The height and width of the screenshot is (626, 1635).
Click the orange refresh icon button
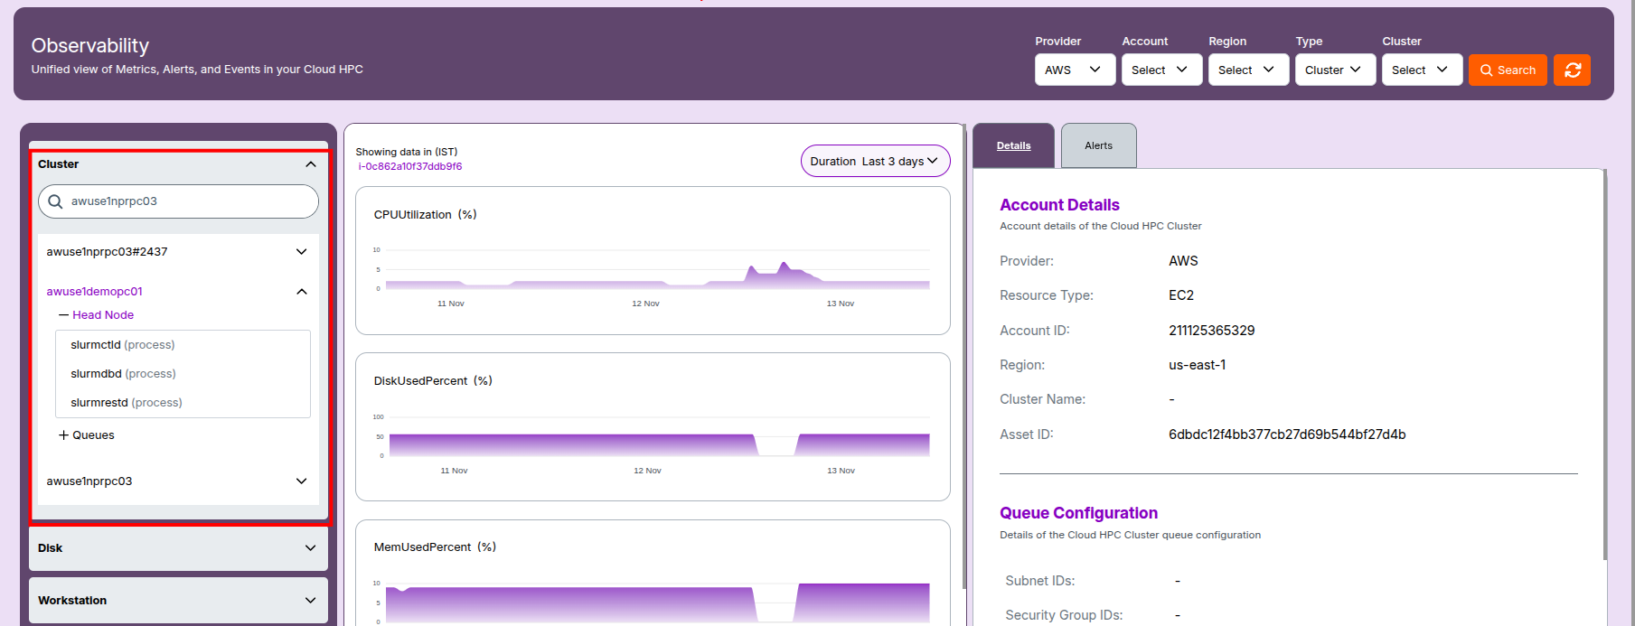click(1572, 70)
